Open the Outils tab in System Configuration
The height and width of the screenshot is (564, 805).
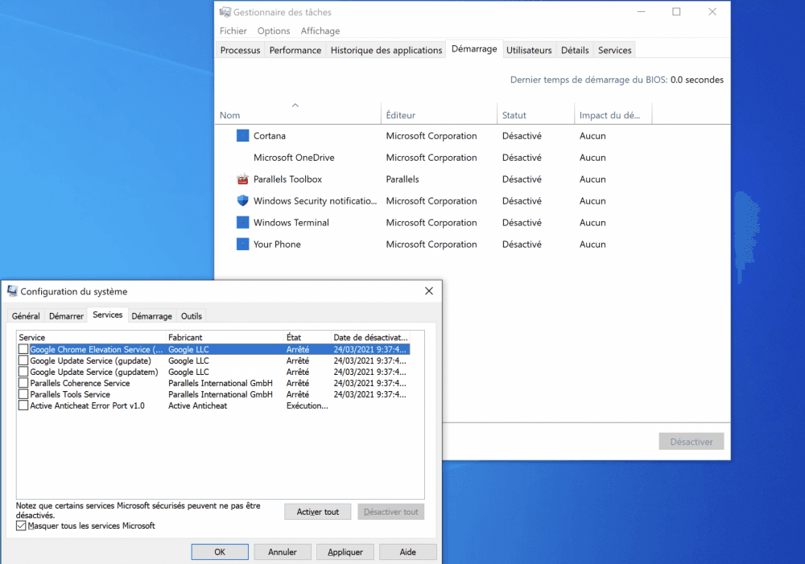click(x=192, y=316)
